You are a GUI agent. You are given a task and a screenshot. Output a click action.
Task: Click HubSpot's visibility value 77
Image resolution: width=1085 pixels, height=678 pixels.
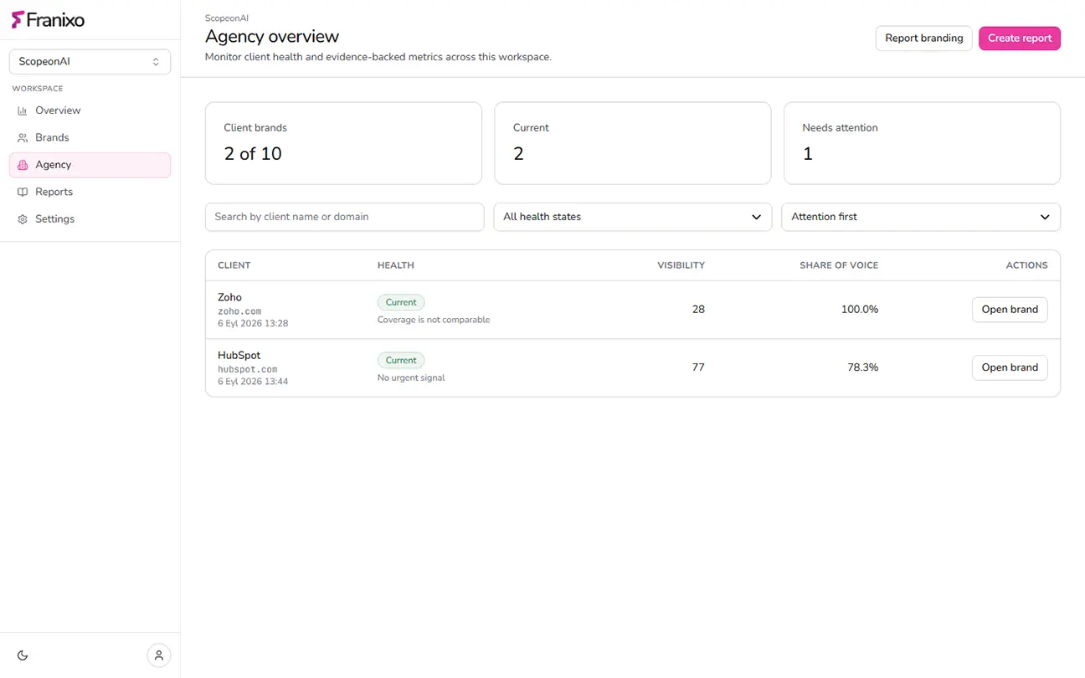(698, 367)
